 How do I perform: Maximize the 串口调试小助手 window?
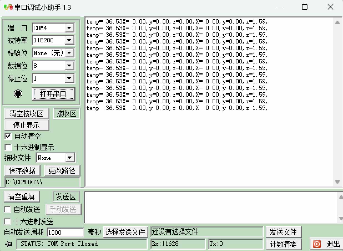[305, 7]
